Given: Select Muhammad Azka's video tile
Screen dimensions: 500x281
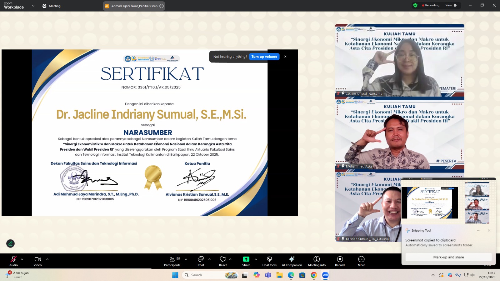Looking at the screenshot, I should click(x=400, y=133).
